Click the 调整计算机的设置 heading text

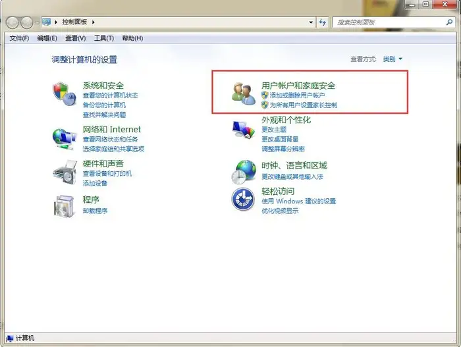pos(84,60)
